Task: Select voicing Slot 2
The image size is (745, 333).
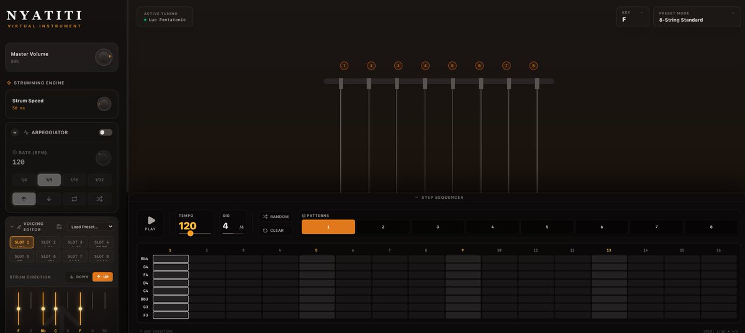Action: point(48,242)
